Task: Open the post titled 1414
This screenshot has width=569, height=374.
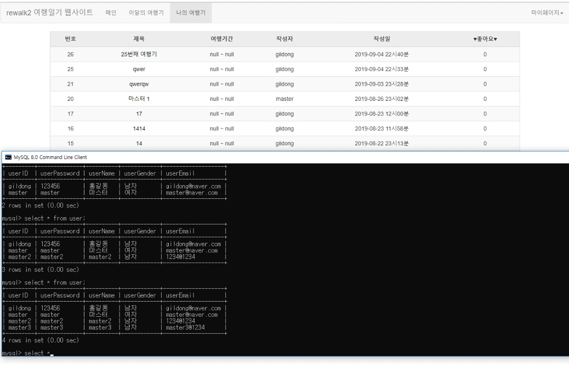Action: click(x=139, y=128)
